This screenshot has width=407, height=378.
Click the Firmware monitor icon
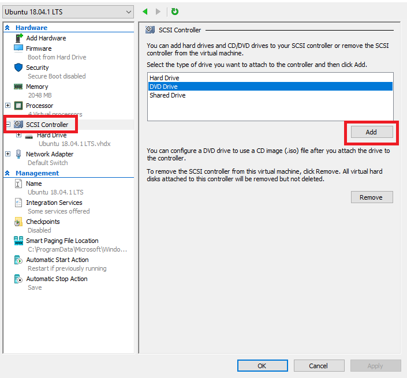(18, 48)
